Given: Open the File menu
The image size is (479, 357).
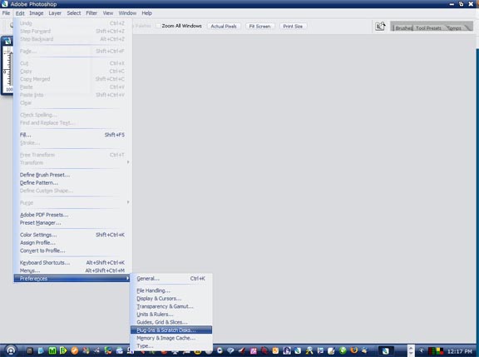Looking at the screenshot, I should tap(6, 13).
